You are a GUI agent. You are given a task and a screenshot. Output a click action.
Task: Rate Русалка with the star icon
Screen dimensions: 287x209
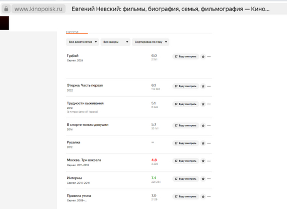(203, 143)
